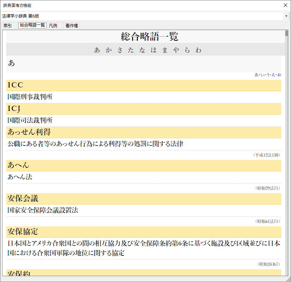Open the 凡例 tab
291x282 pixels.
click(x=53, y=26)
